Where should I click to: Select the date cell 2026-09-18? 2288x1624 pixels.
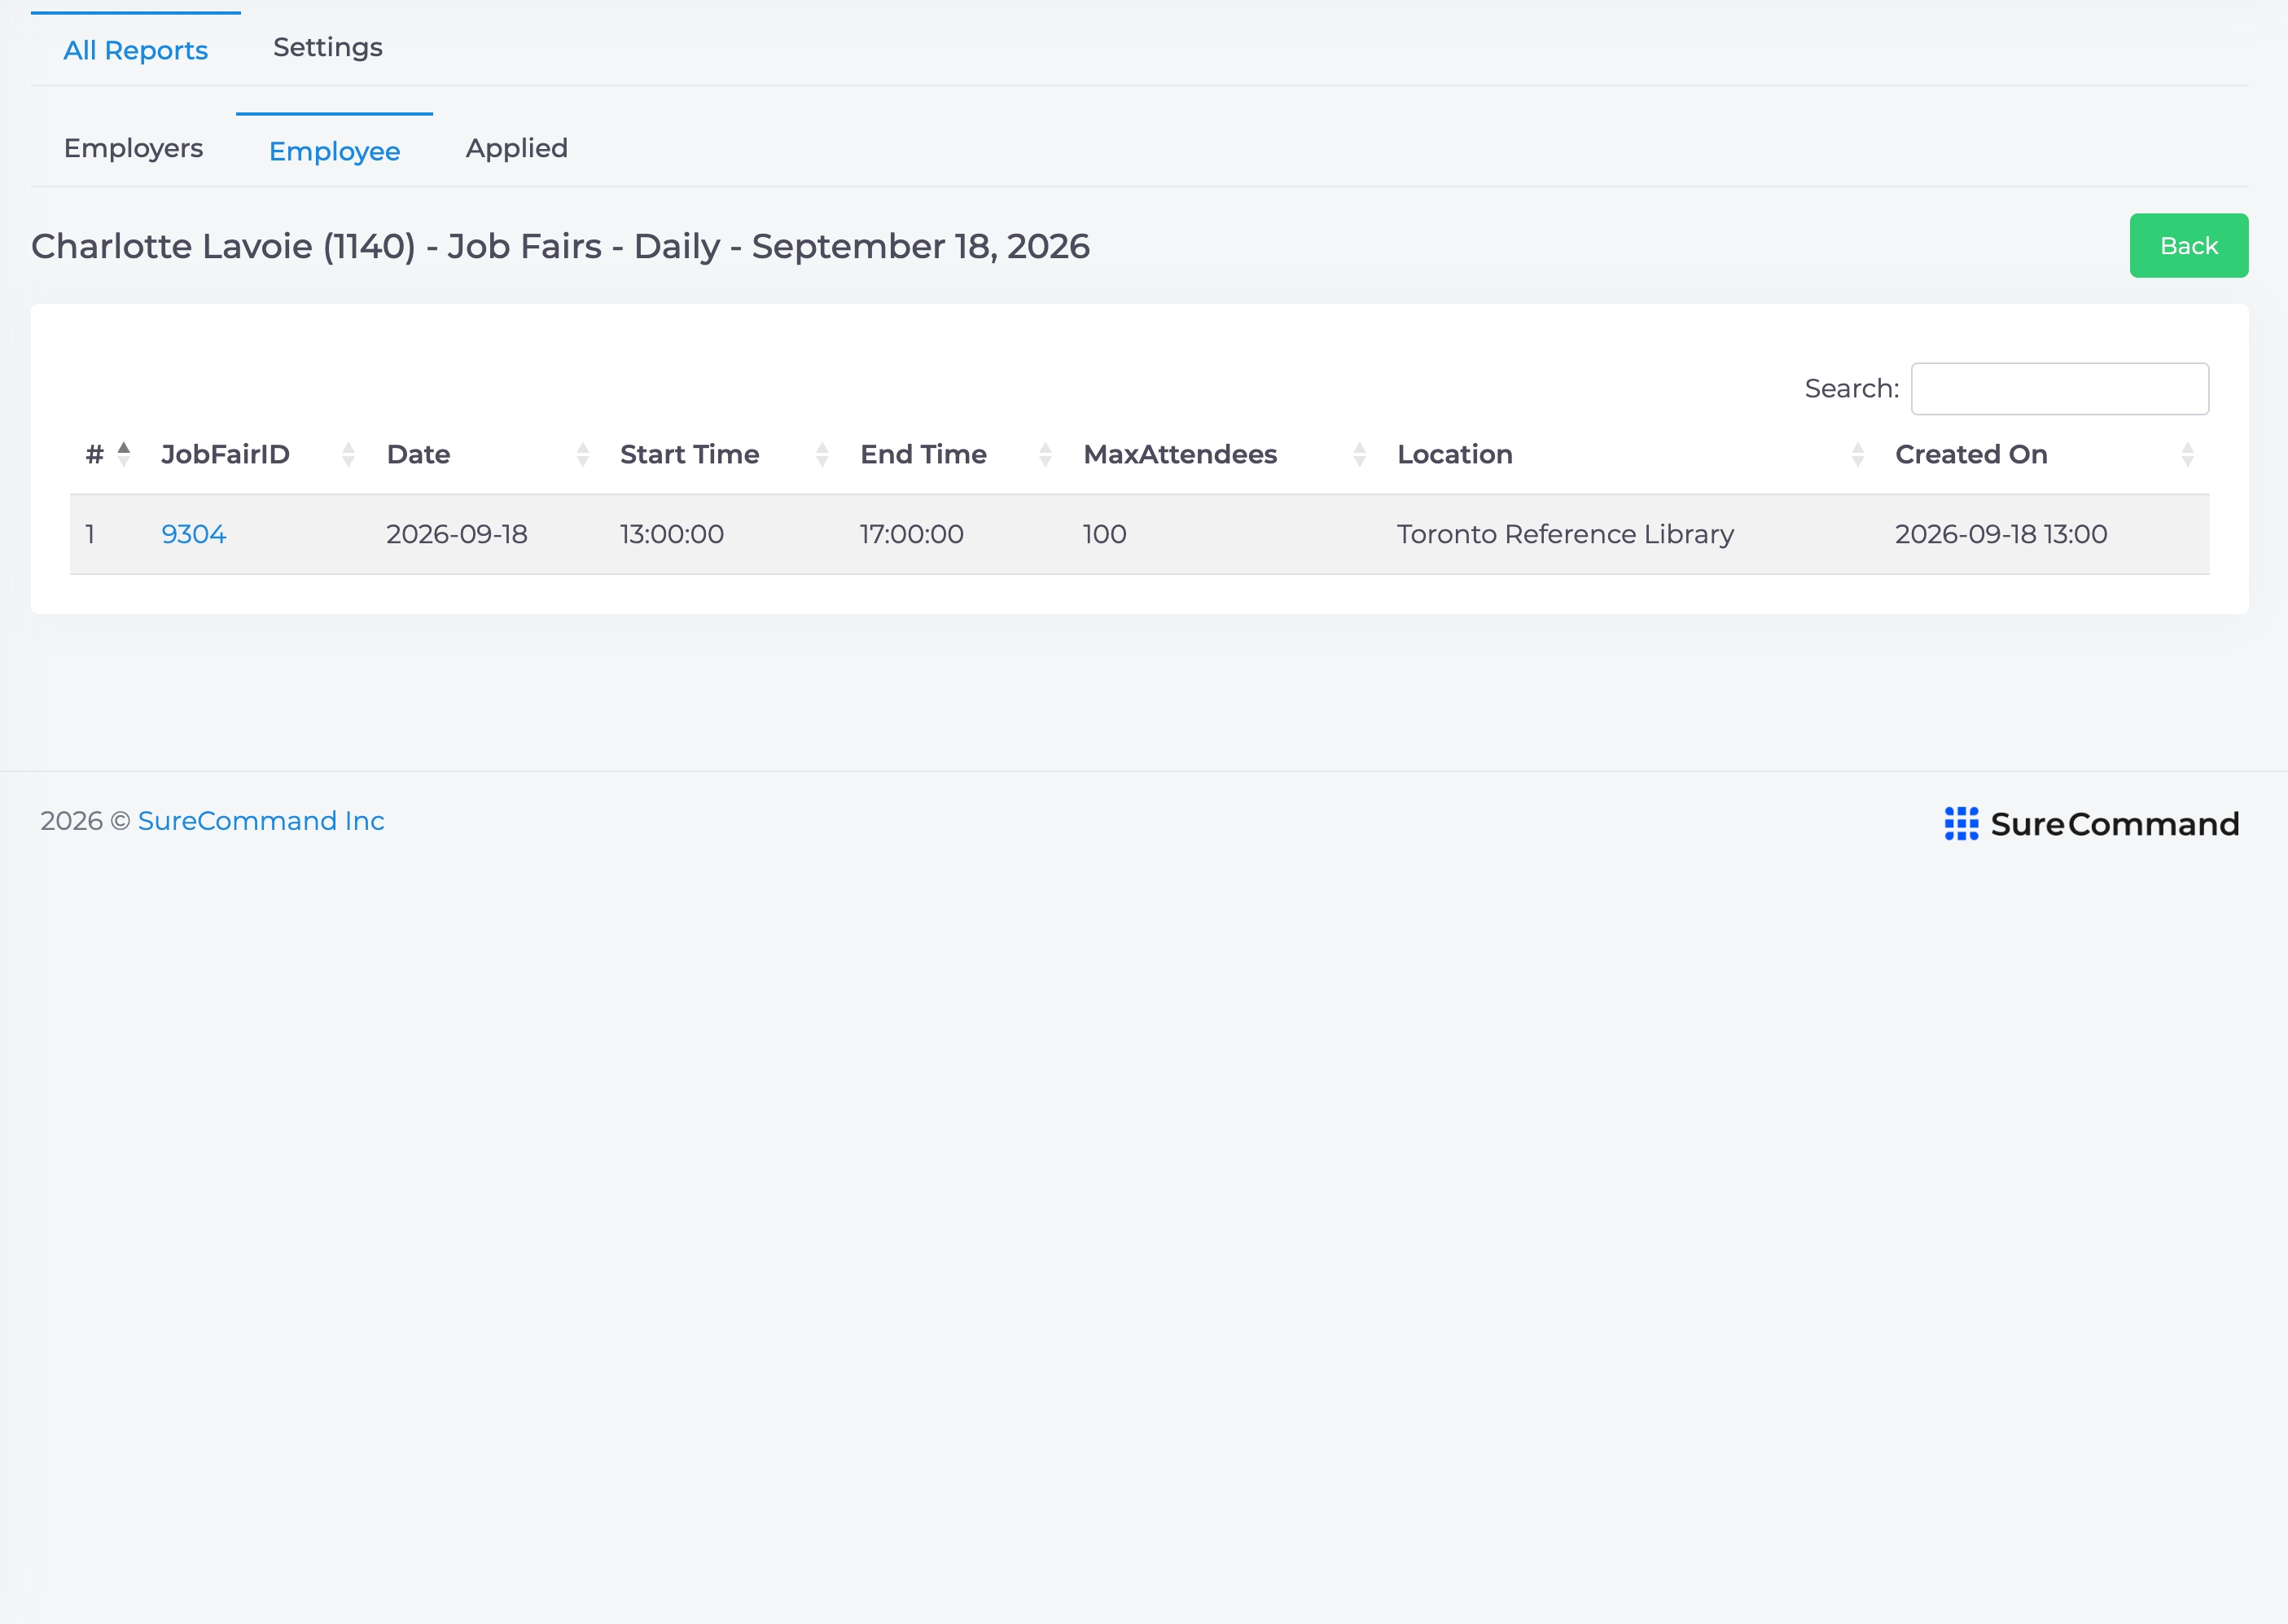[x=457, y=534]
